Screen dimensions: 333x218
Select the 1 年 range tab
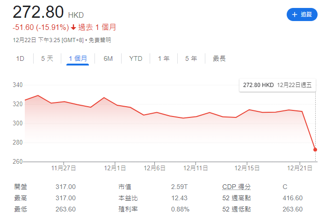point(164,58)
